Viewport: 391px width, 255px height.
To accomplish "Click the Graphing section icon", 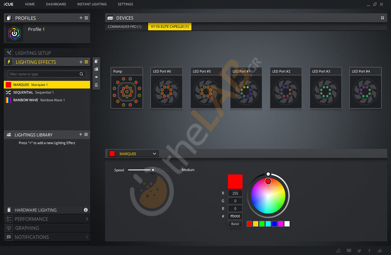I will pos(9,228).
